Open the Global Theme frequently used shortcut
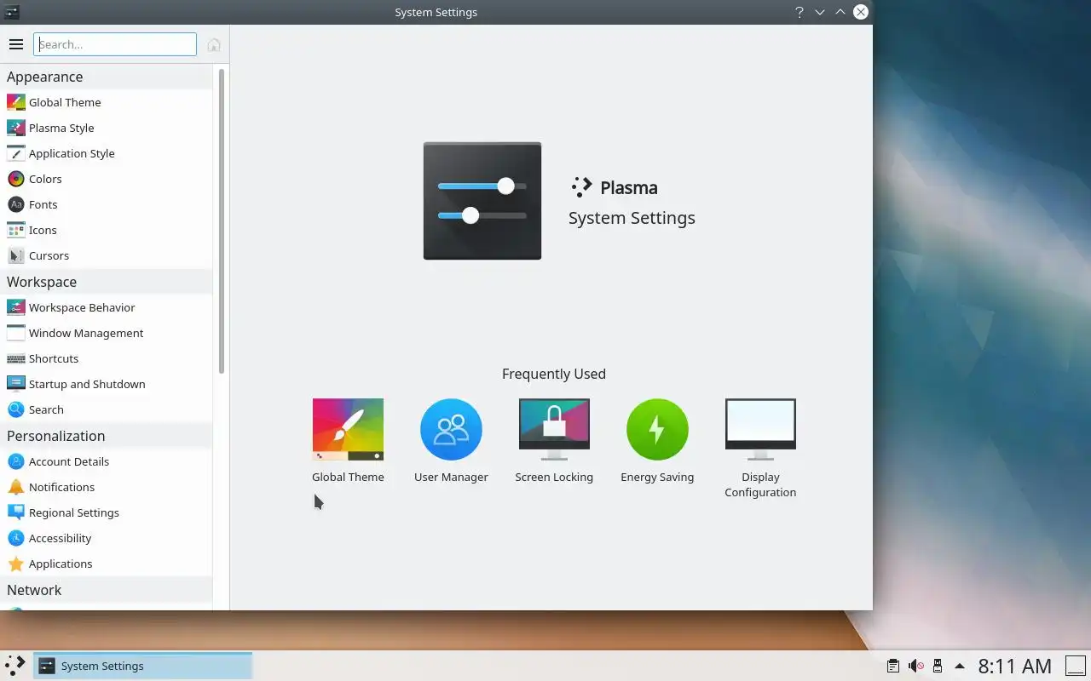The width and height of the screenshot is (1091, 681). pyautogui.click(x=348, y=441)
